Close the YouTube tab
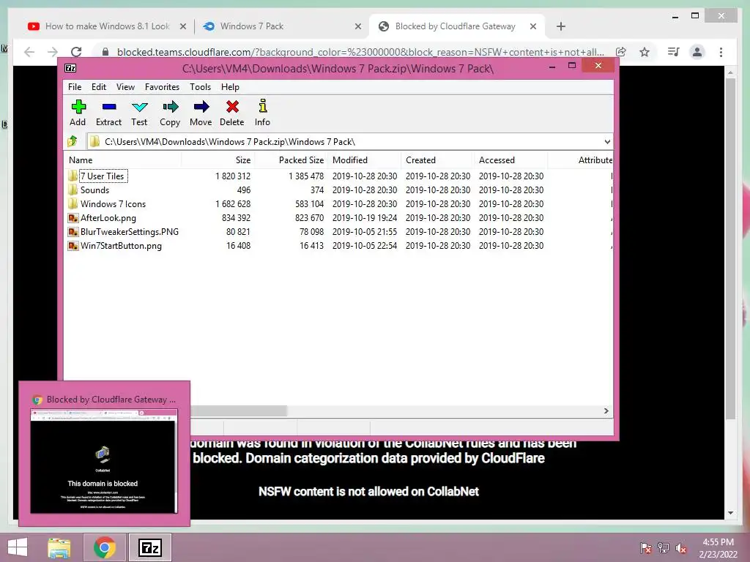750x562 pixels. pos(182,26)
